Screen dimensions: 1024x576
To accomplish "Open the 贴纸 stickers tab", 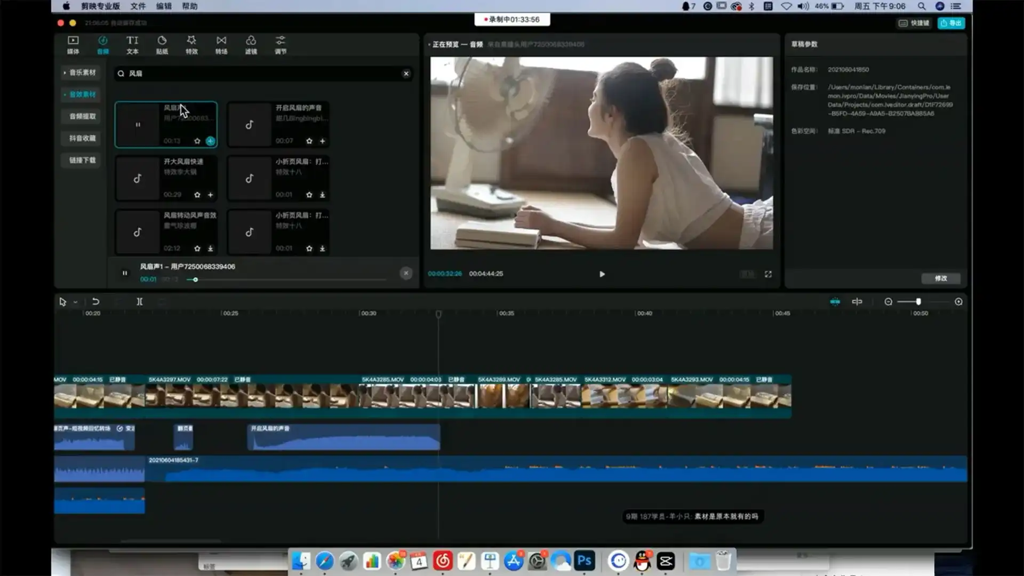I will (162, 45).
